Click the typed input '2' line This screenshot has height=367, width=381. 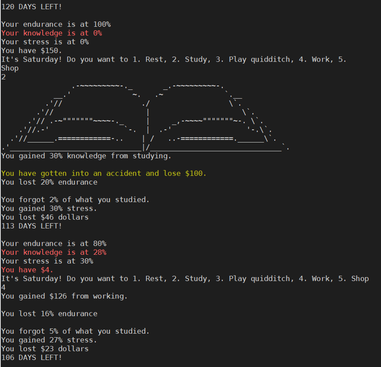coord(3,77)
